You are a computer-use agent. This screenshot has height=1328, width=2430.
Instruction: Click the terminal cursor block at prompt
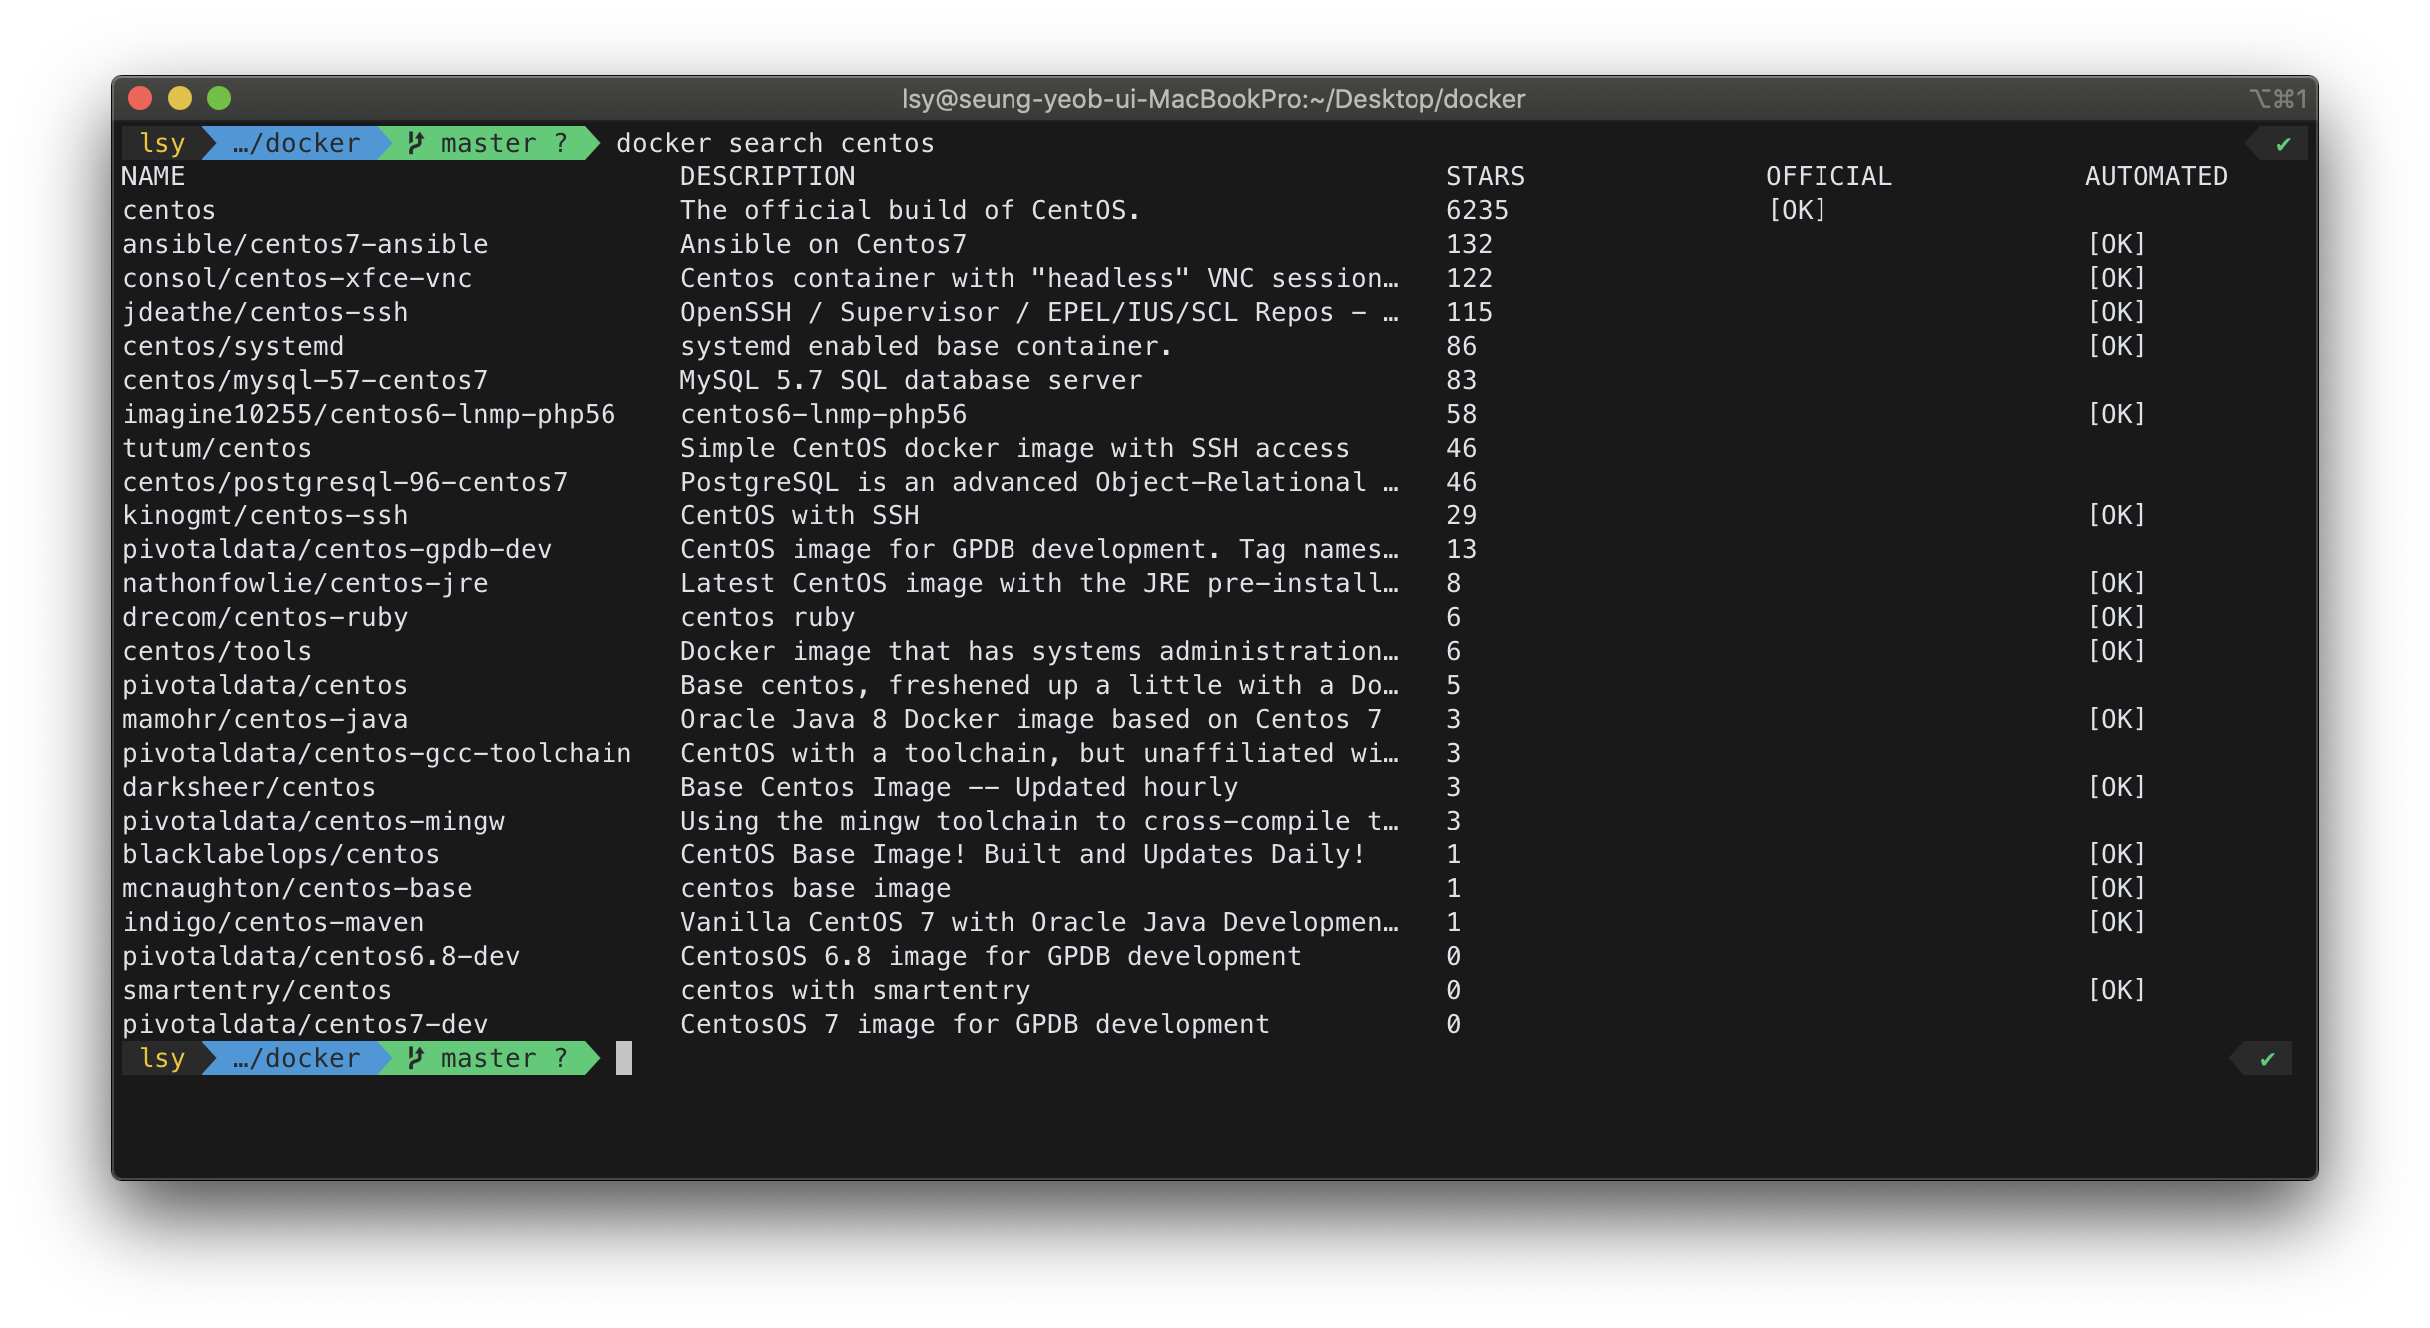[624, 1058]
